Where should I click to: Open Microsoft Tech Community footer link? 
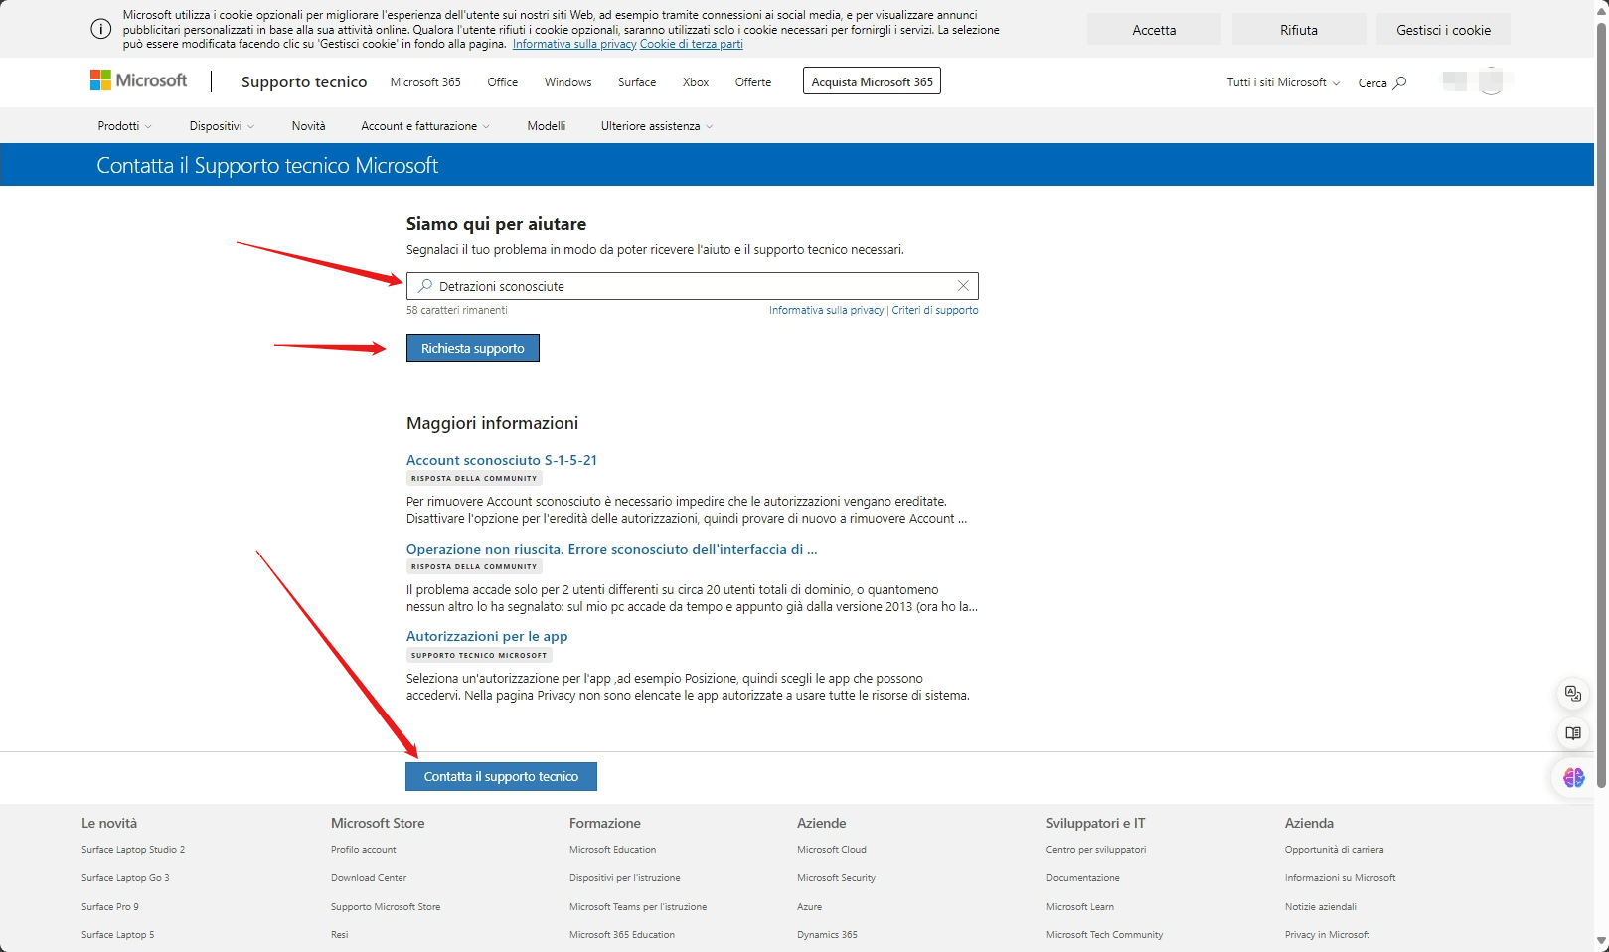pos(1105,935)
